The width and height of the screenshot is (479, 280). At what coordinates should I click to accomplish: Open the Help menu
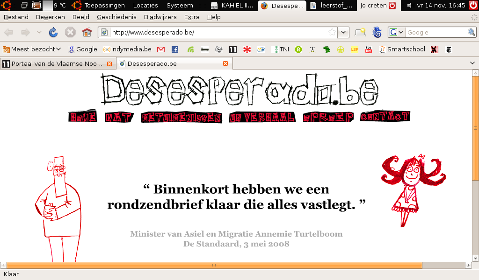[x=214, y=17]
